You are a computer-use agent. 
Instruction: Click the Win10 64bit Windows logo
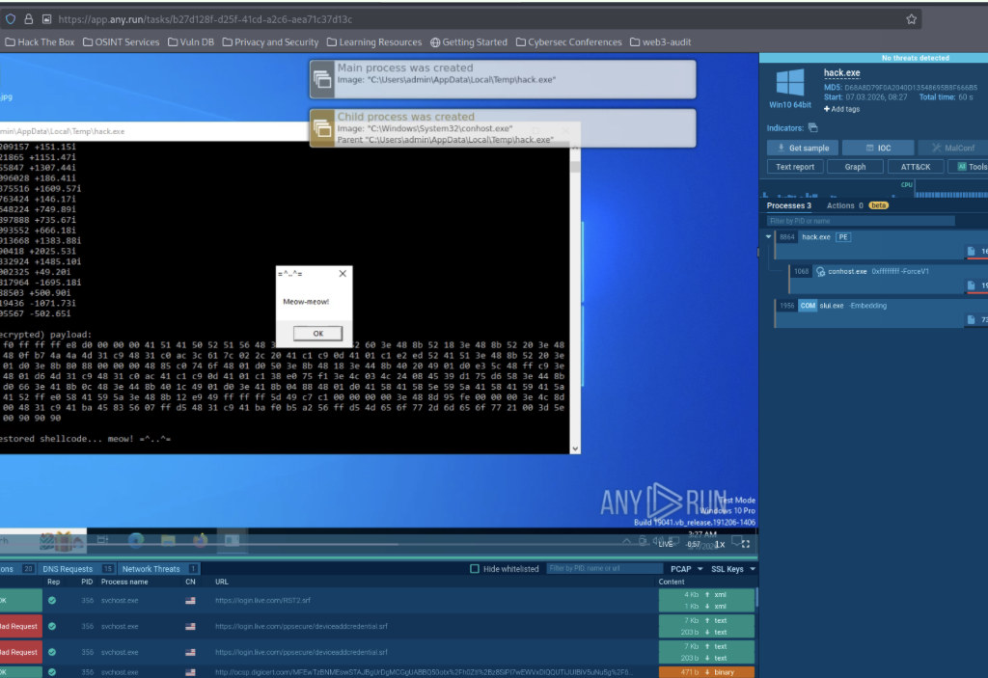pyautogui.click(x=790, y=80)
